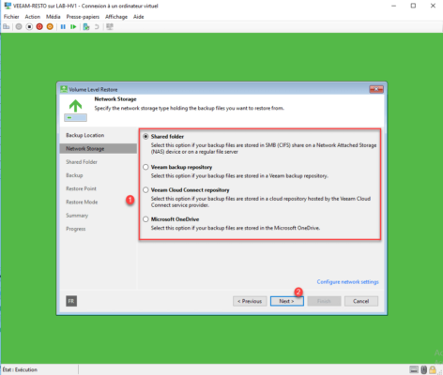Click the SMB (CIFS) share description text
The width and height of the screenshot is (443, 375).
point(264,148)
